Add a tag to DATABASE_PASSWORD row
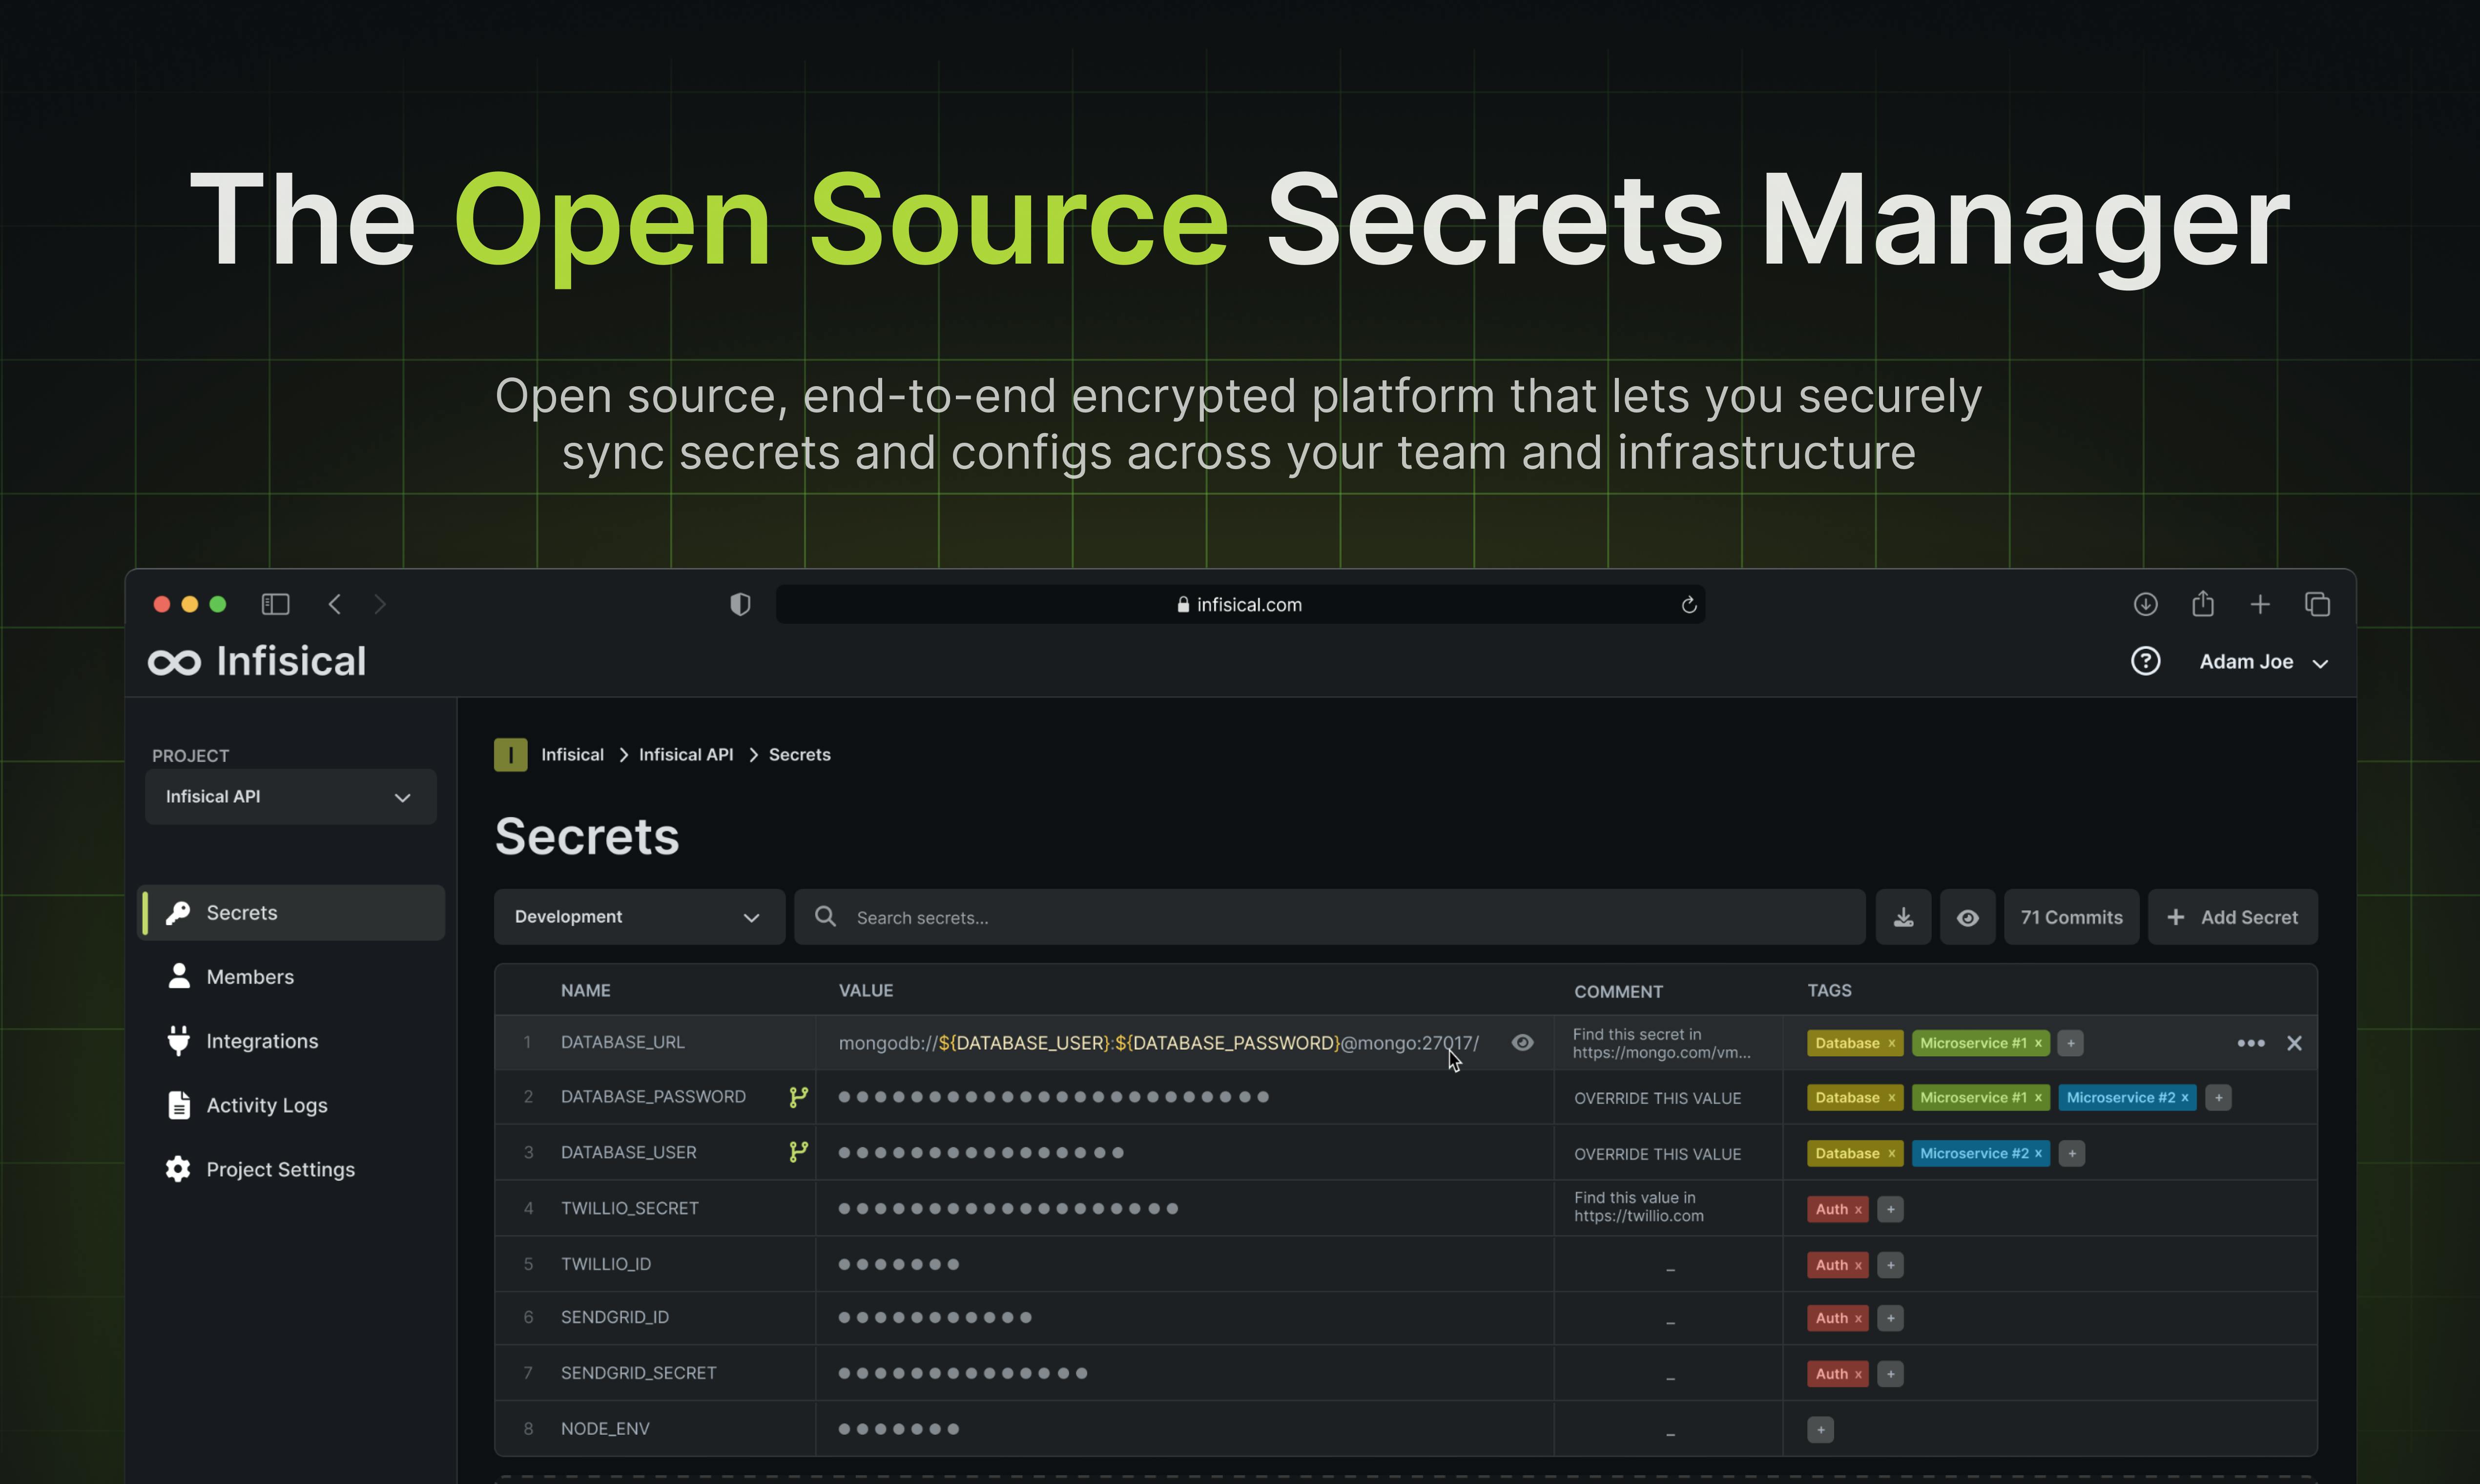The width and height of the screenshot is (2480, 1484). click(x=2218, y=1098)
